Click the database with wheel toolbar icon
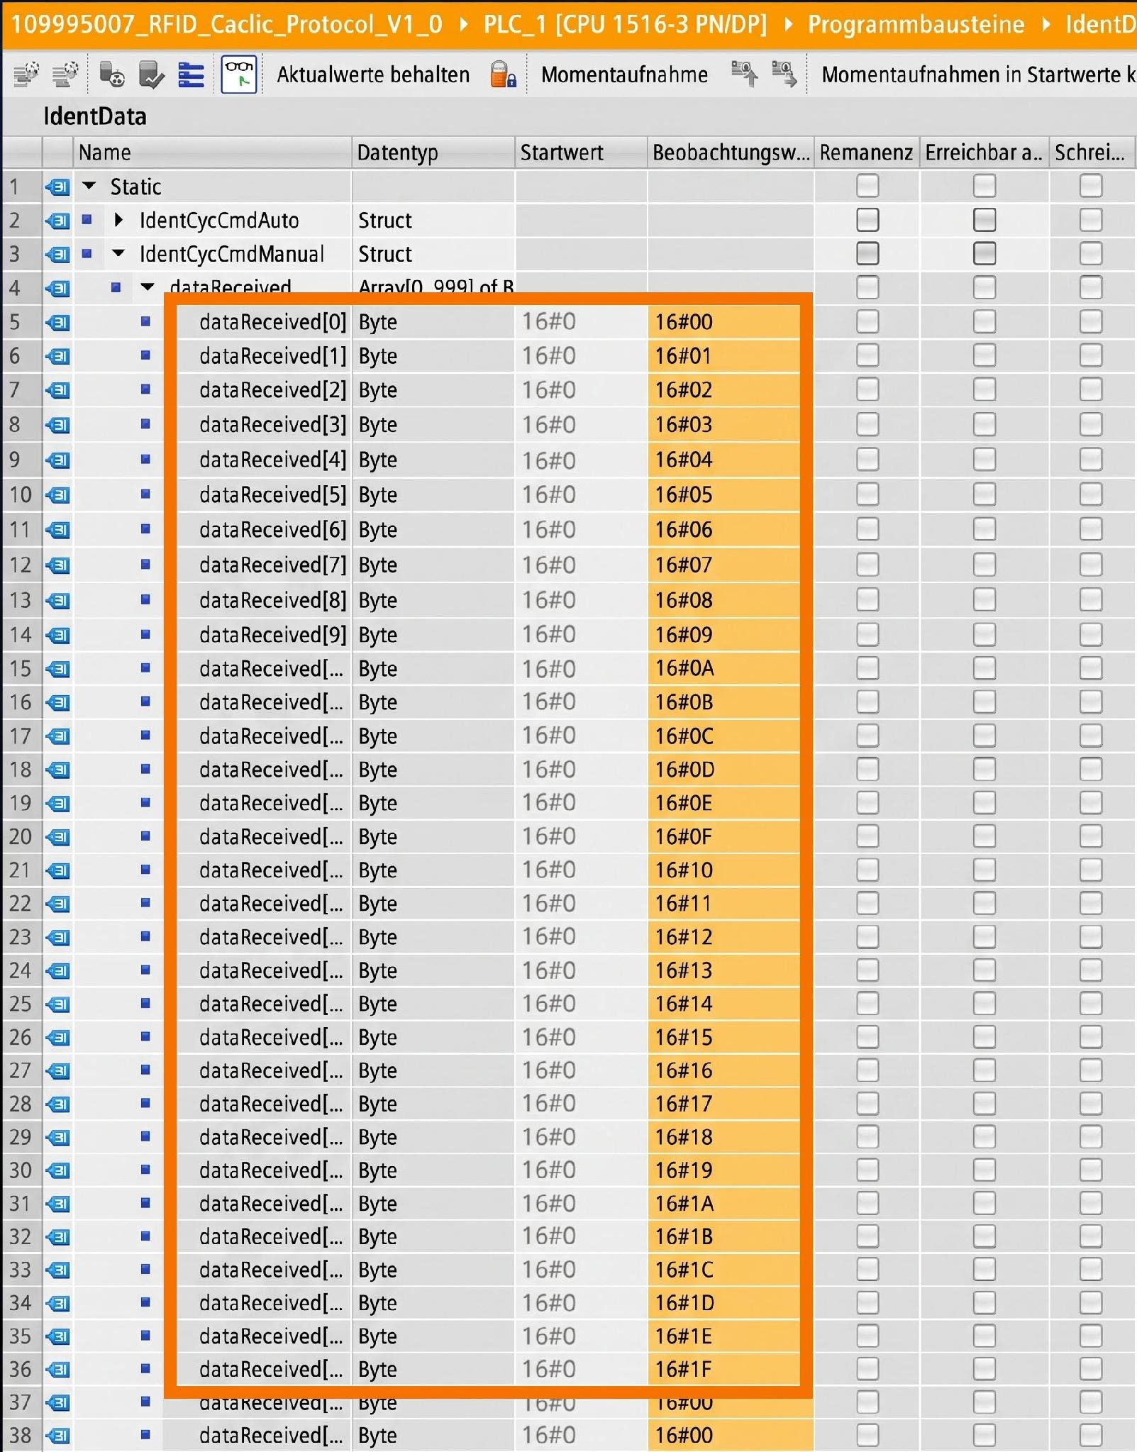 112,74
